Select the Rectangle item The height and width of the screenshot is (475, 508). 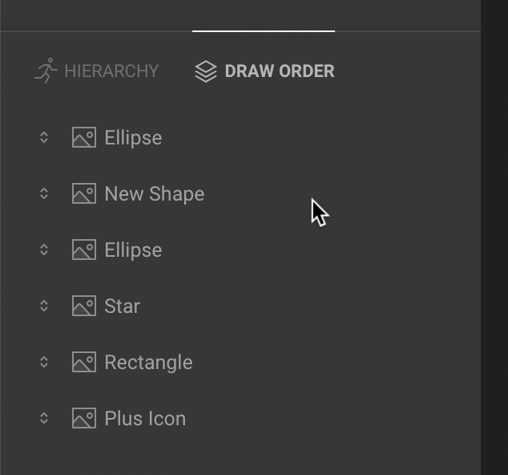(148, 363)
